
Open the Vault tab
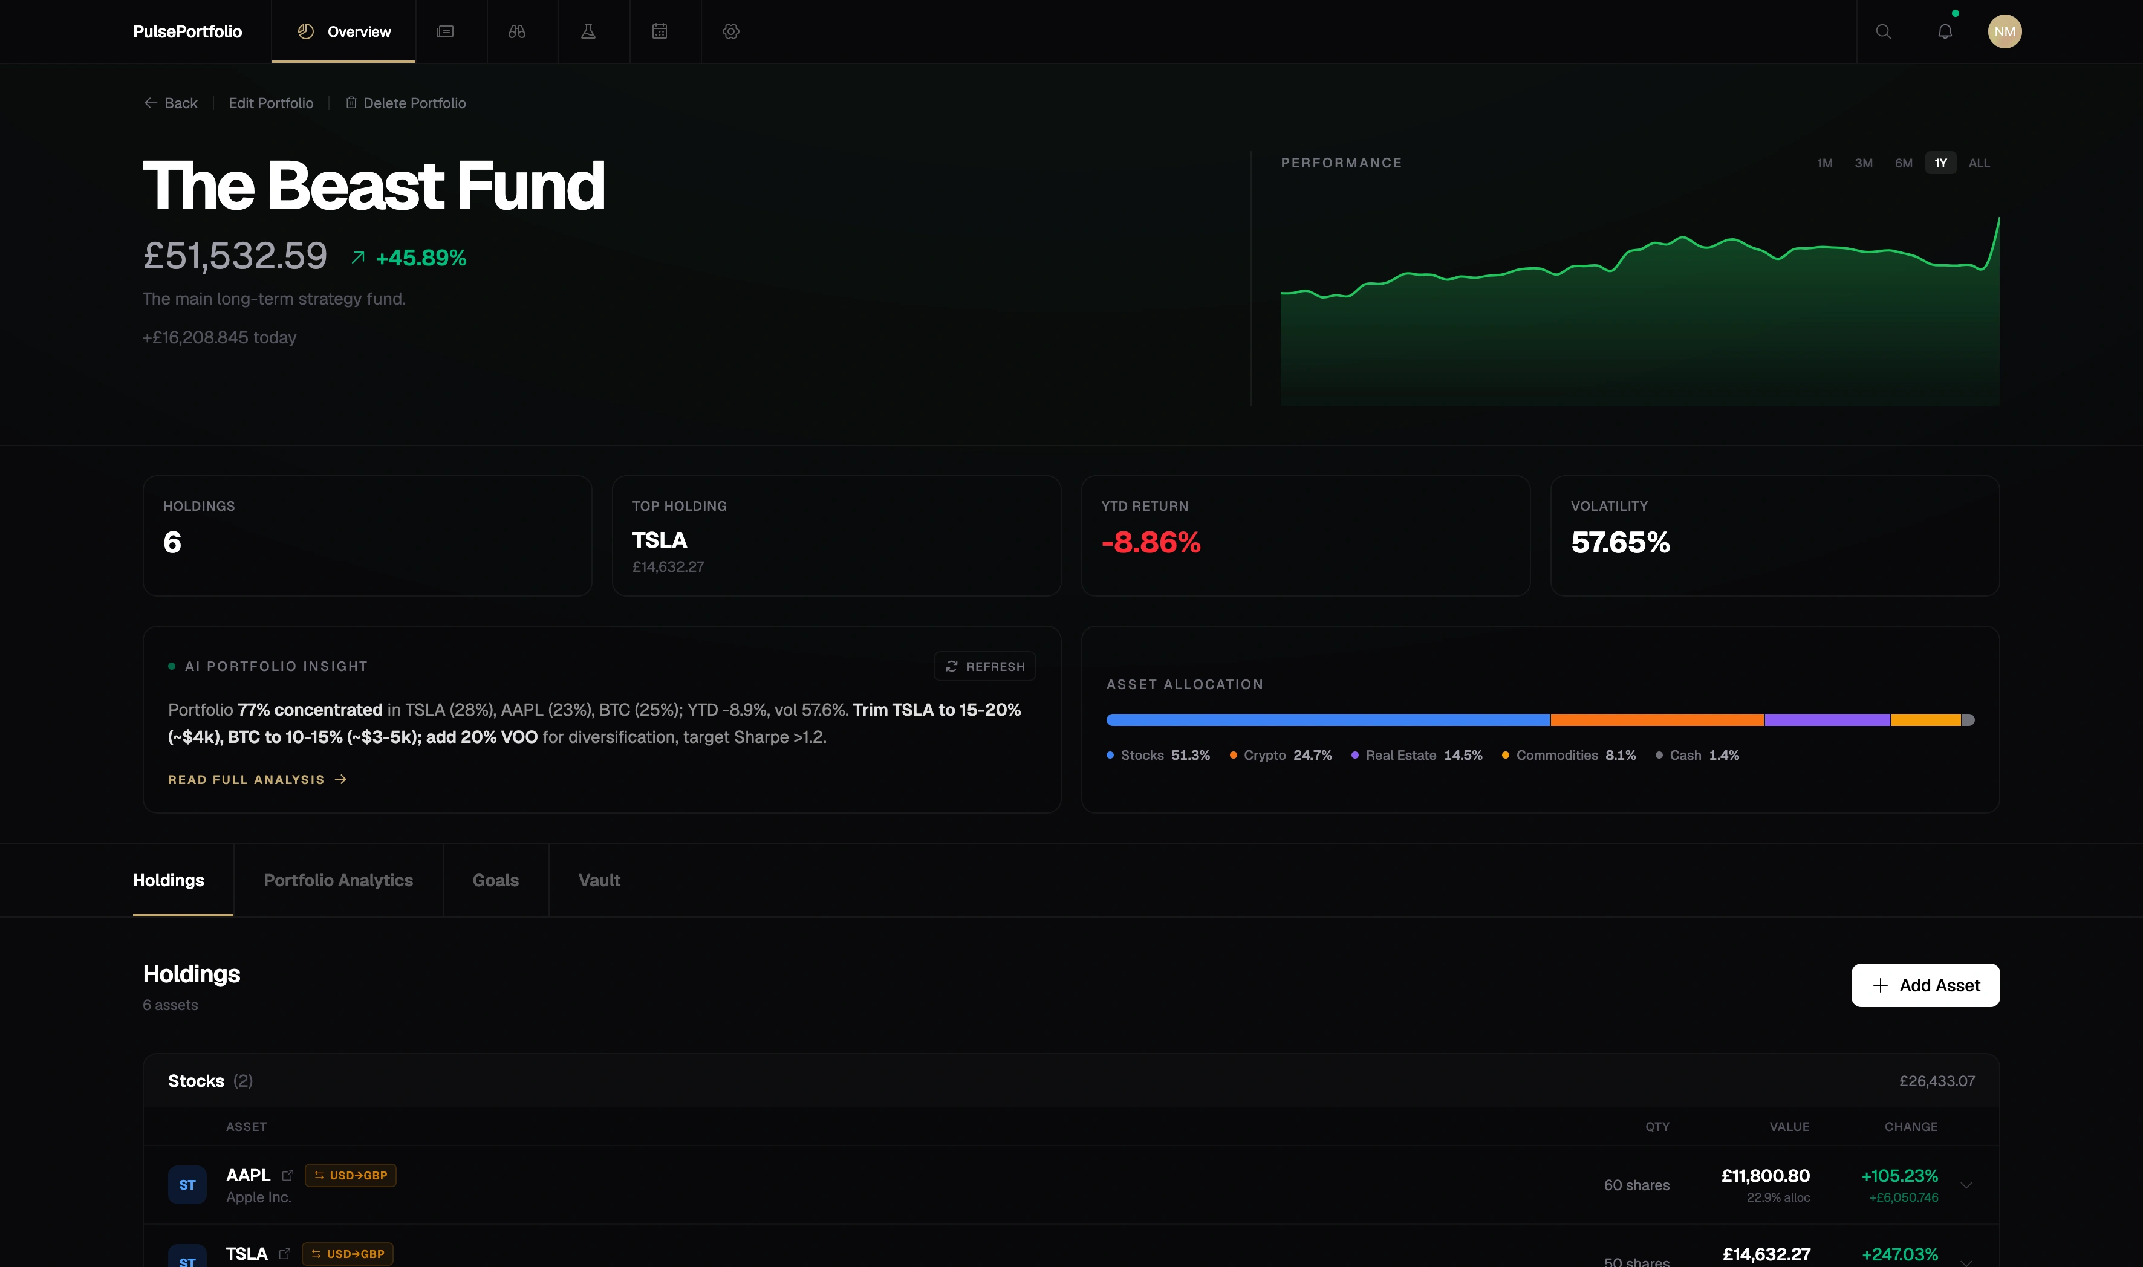tap(599, 880)
